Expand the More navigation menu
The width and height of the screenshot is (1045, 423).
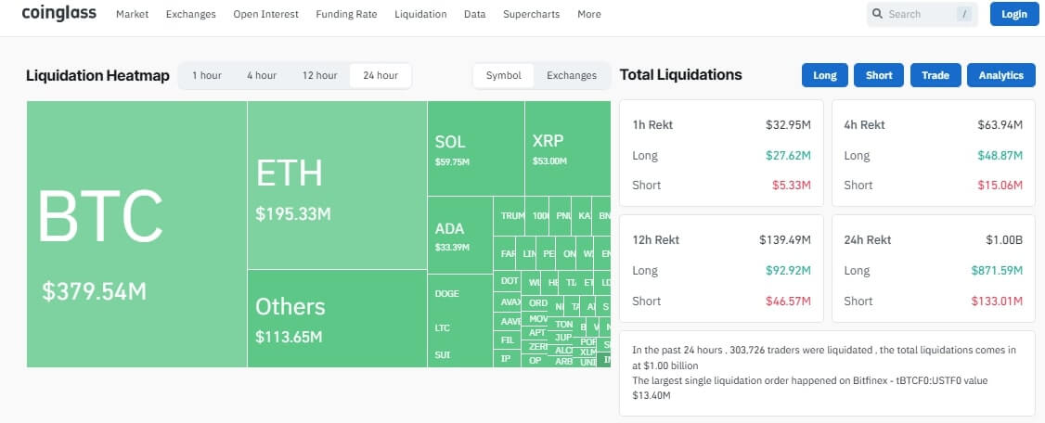click(x=588, y=14)
